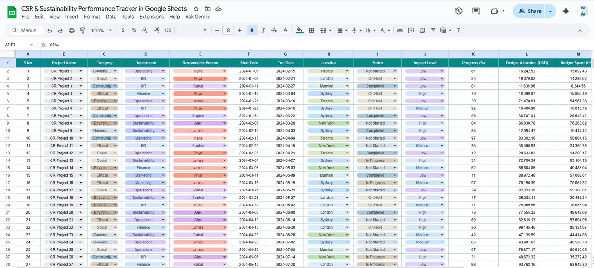Screen dimensions: 594x268
Task: Toggle italic formatting
Action: [263, 30]
